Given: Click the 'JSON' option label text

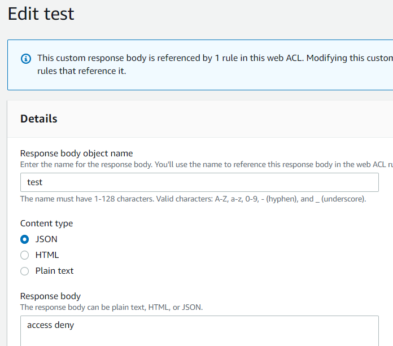Looking at the screenshot, I should (46, 239).
